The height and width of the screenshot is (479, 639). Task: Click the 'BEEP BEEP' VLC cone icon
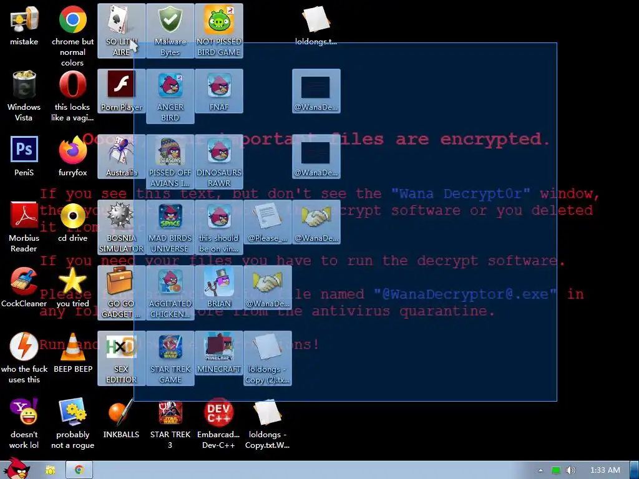tap(72, 353)
